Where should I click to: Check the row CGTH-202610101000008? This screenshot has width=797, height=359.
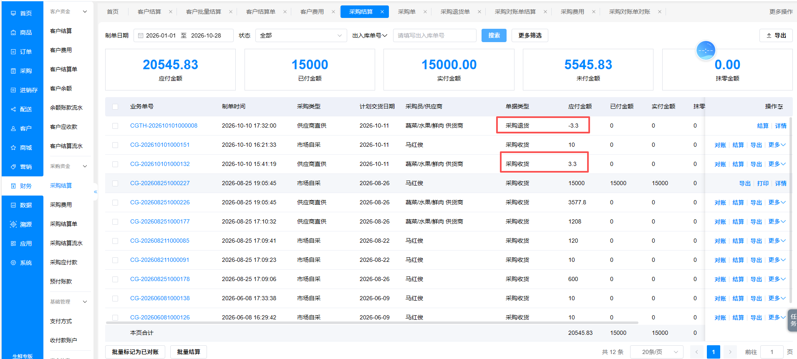pos(115,126)
